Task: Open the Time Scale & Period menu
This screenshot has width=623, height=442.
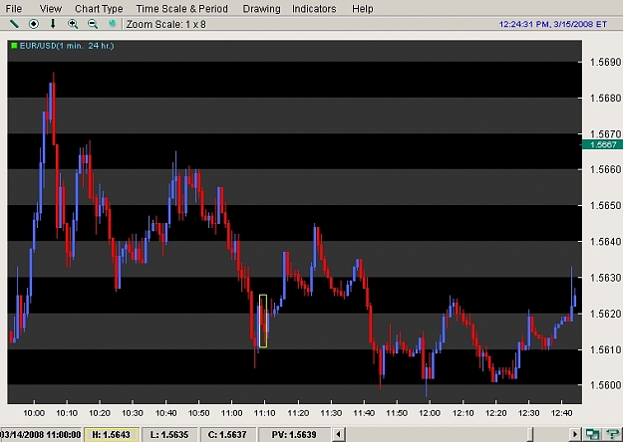Action: tap(182, 9)
